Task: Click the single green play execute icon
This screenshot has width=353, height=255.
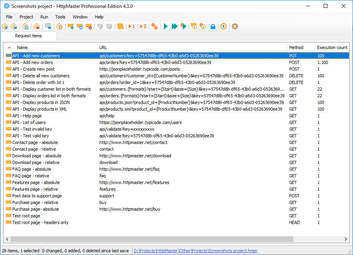Action: pyautogui.click(x=166, y=26)
